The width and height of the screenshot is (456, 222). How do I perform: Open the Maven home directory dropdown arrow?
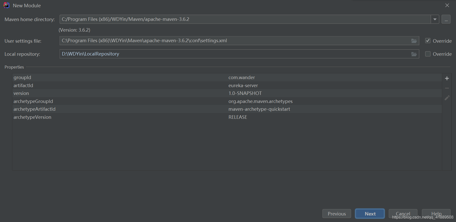[435, 19]
